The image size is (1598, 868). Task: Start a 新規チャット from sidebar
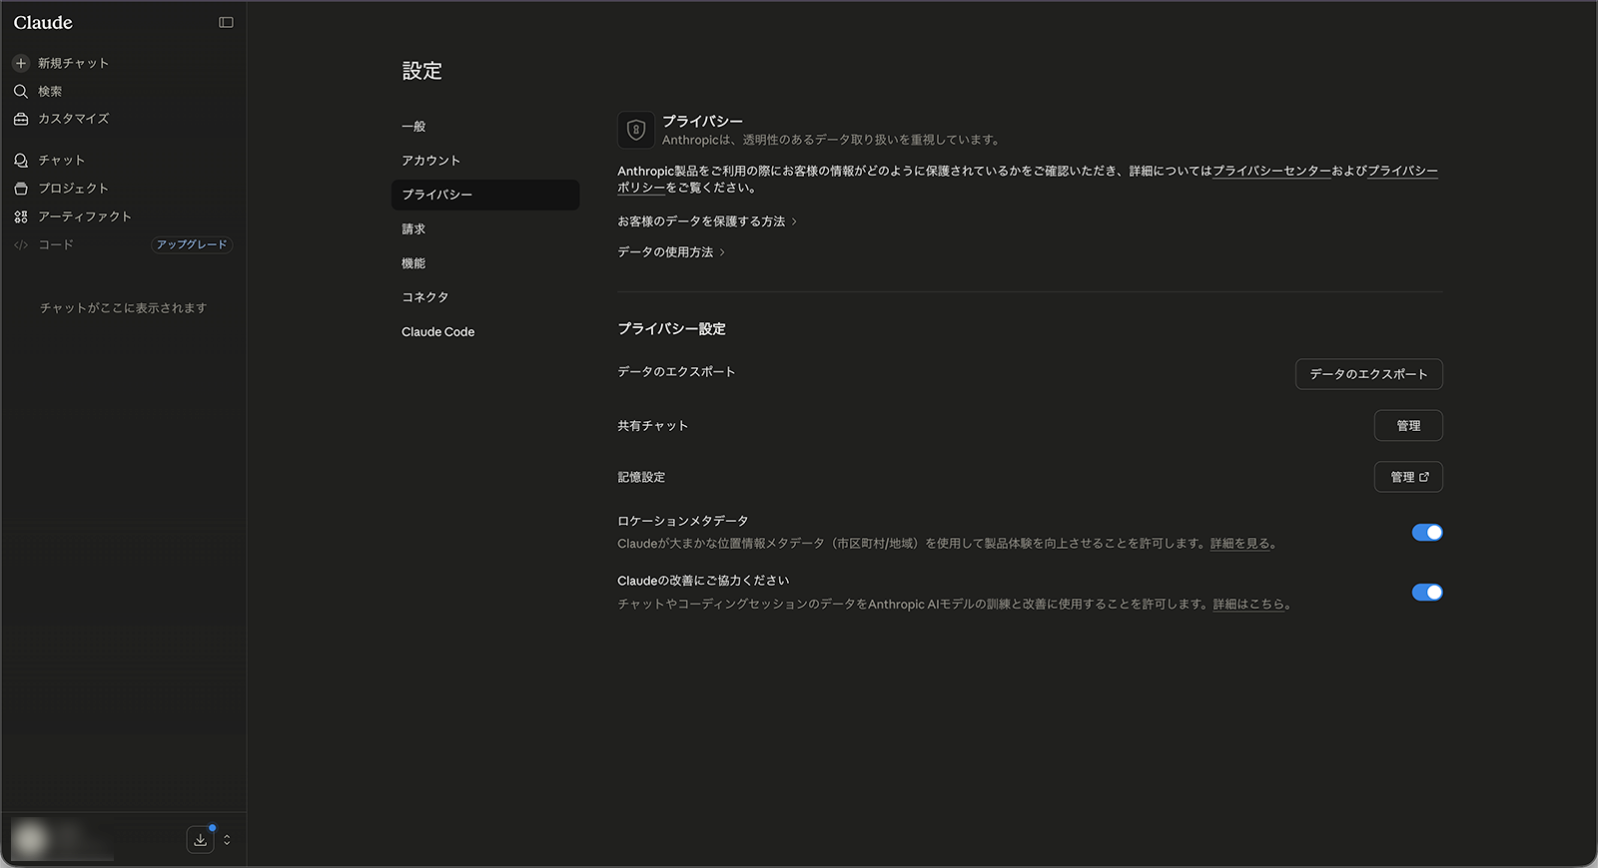coord(73,63)
